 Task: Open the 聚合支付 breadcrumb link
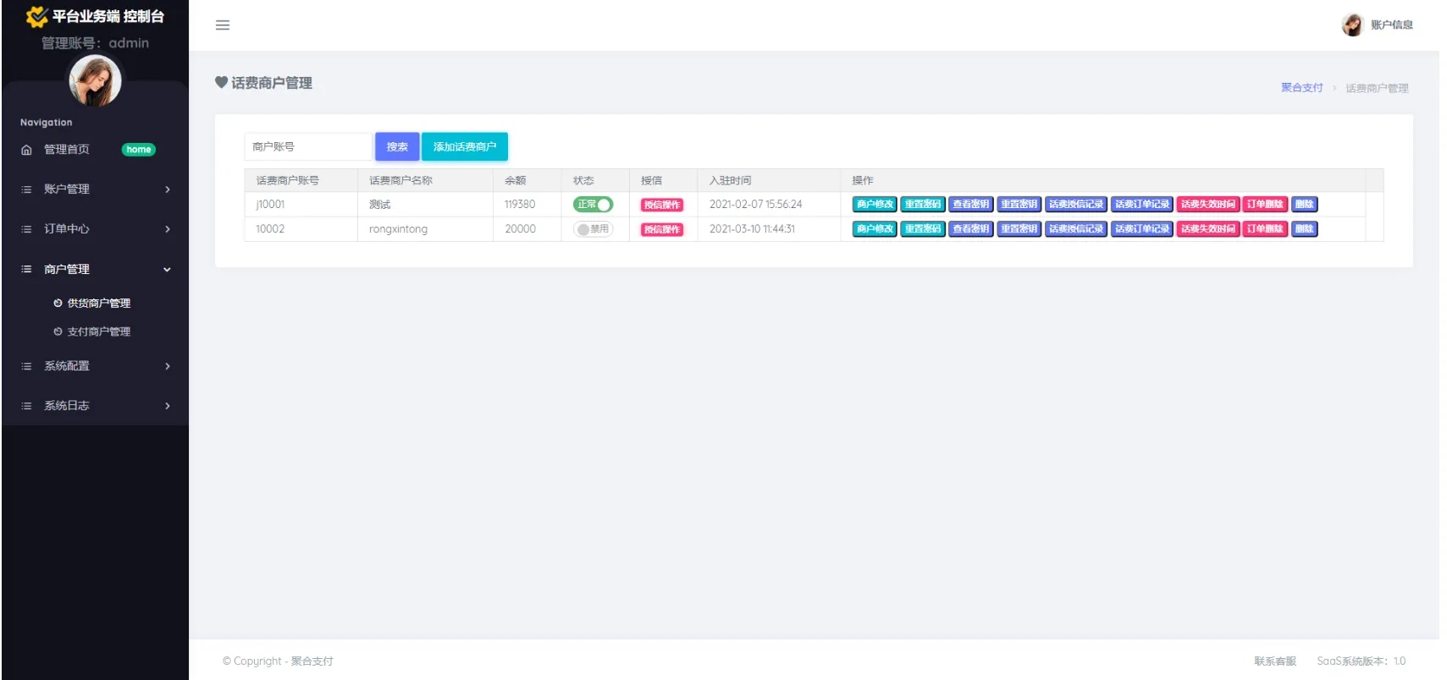[1301, 88]
